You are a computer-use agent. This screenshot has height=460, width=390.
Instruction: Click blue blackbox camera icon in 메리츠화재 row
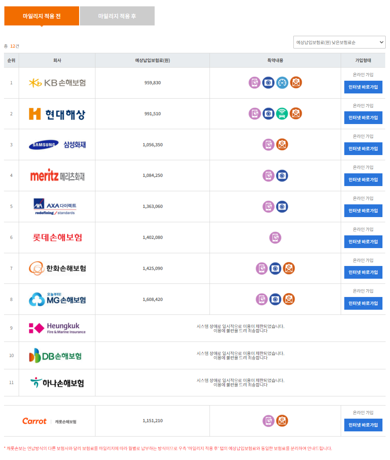[282, 175]
